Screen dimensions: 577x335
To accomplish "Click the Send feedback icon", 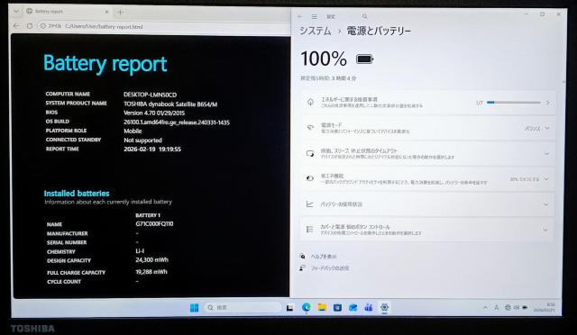I will (x=302, y=268).
